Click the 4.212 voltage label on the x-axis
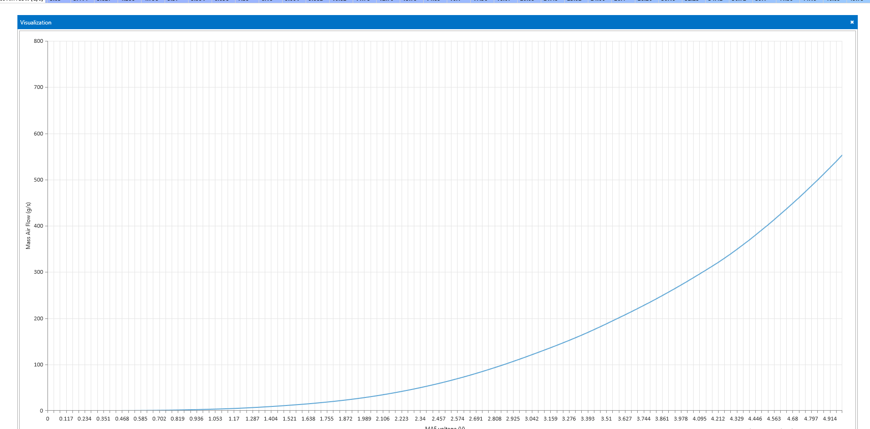This screenshot has height=429, width=870. pyautogui.click(x=718, y=419)
